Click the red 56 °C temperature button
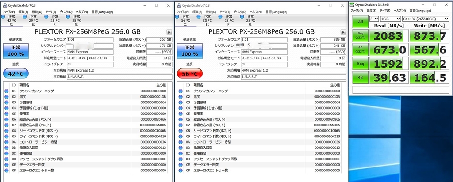This screenshot has height=182, width=453. click(x=189, y=74)
